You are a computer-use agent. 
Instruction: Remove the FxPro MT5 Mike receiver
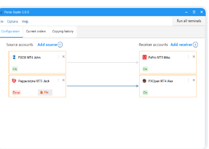(194, 57)
